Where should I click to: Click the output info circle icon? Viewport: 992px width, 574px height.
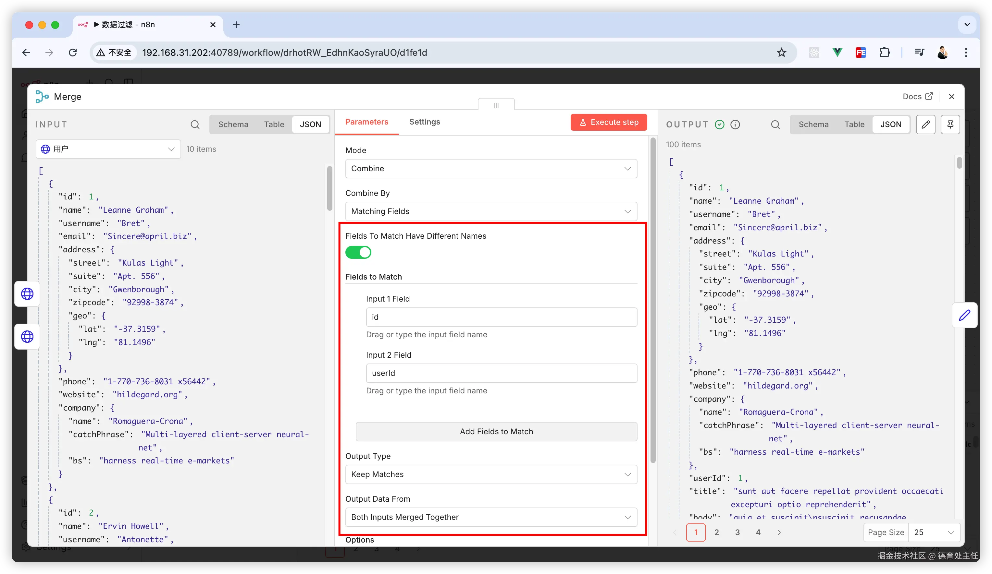tap(735, 125)
